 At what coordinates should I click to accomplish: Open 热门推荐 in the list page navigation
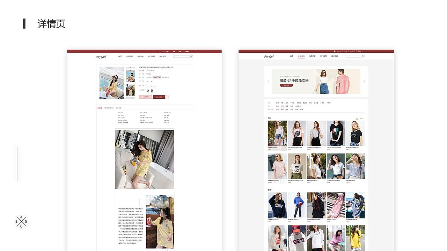323,56
